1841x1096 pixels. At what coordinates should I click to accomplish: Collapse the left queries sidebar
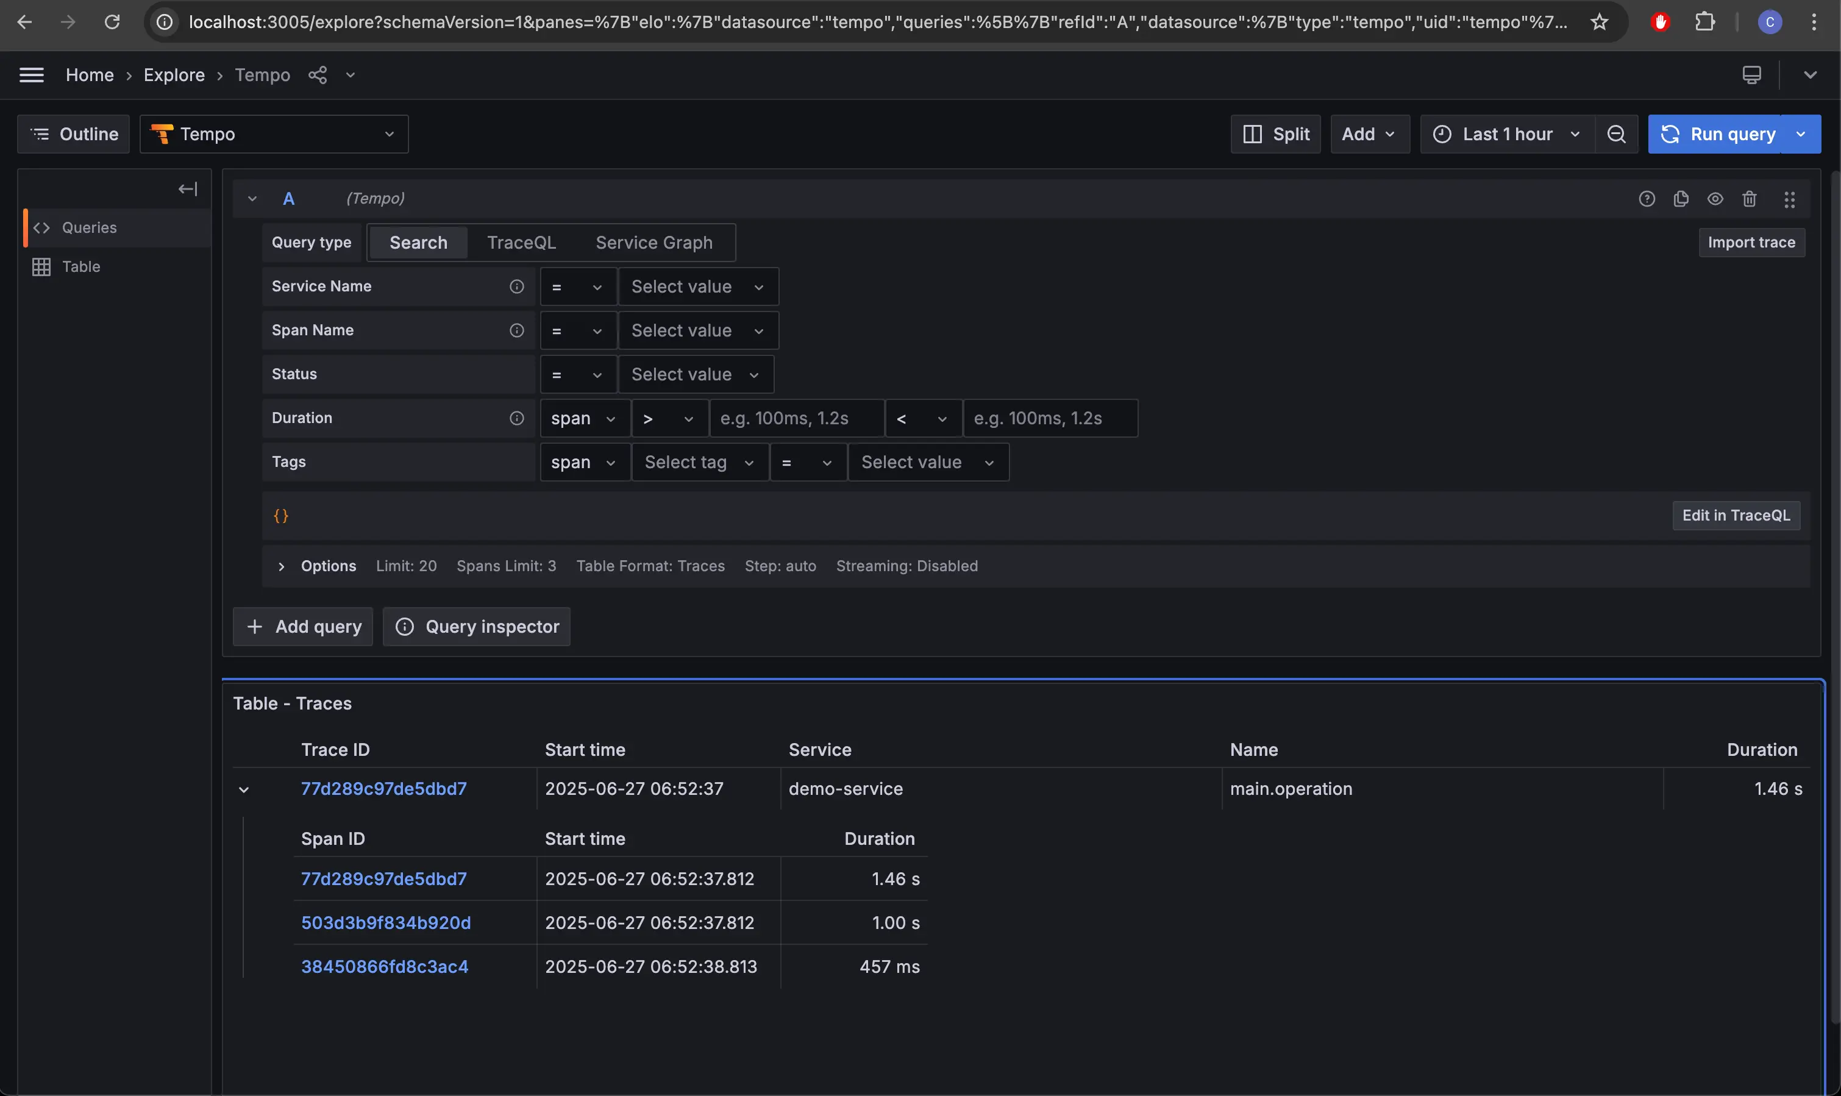point(187,188)
